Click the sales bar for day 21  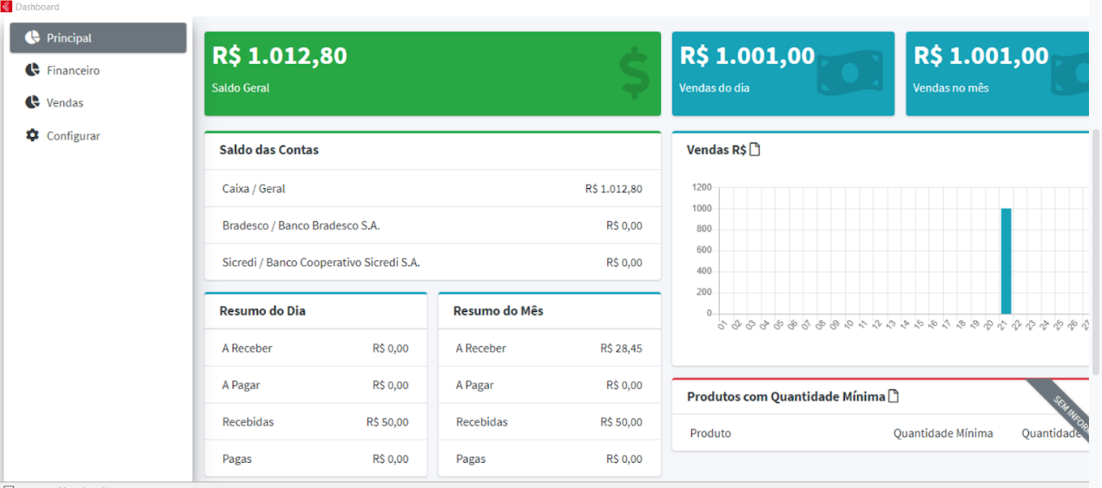pos(1006,260)
